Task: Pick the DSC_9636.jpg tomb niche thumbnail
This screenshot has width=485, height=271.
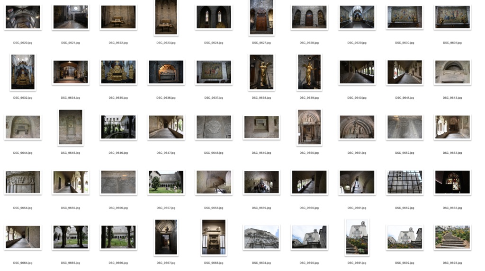Action: coord(166,72)
